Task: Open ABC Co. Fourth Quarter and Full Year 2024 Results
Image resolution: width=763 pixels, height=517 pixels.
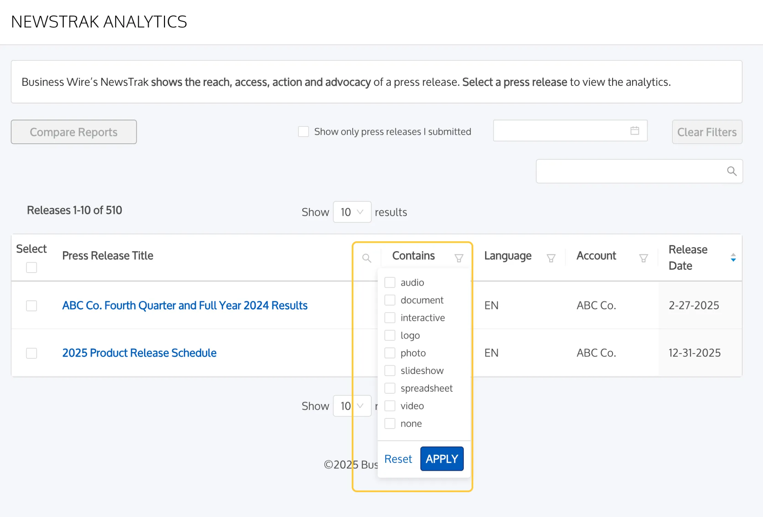Action: click(x=185, y=305)
